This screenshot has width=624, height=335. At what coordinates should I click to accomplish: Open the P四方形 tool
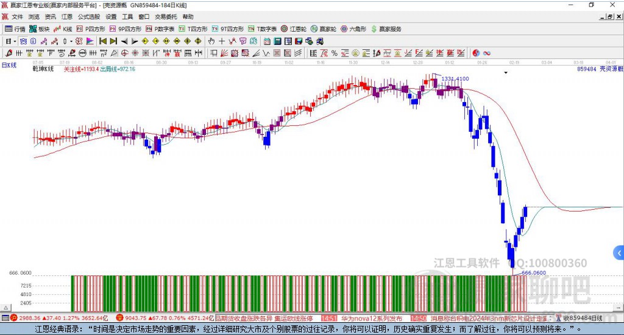(91, 29)
